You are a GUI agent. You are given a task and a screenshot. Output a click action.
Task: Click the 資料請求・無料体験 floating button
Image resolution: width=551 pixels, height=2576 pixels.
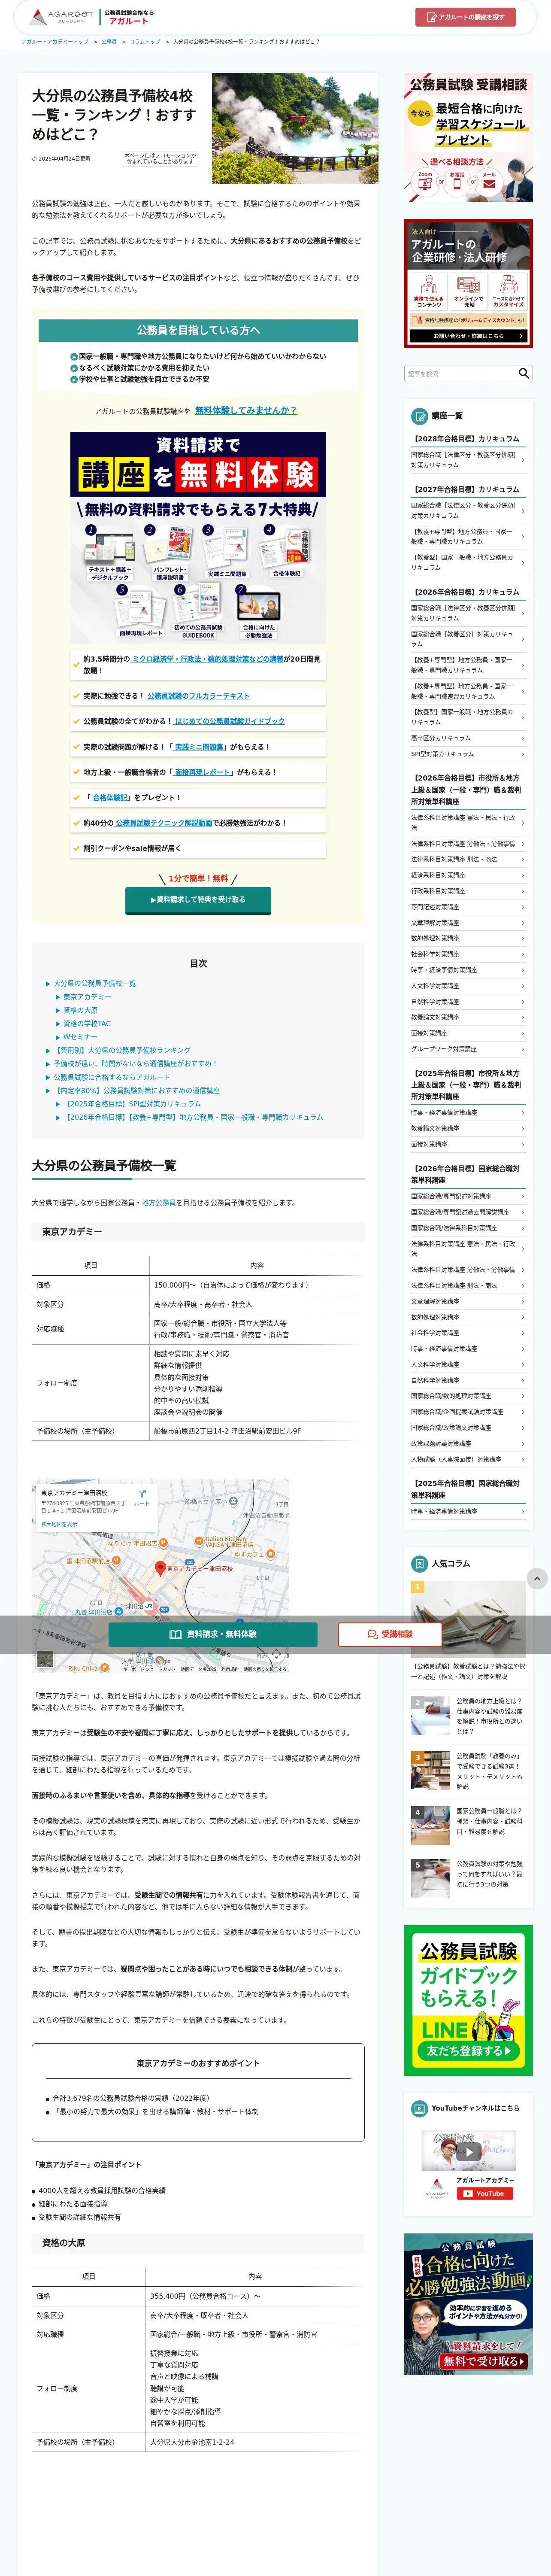click(x=213, y=1633)
